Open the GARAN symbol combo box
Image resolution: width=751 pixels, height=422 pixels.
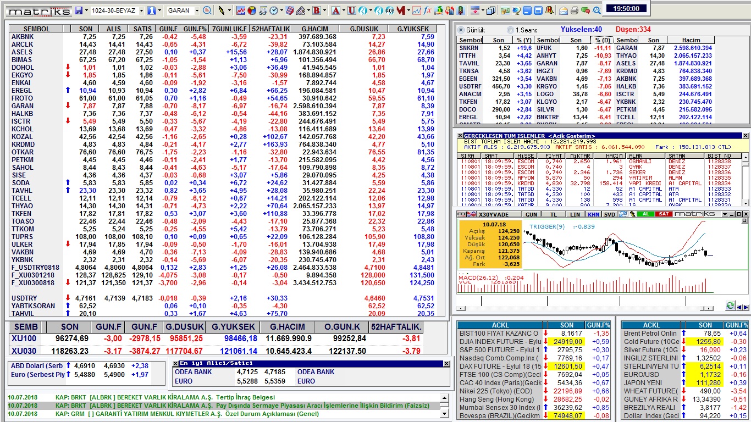coord(183,10)
